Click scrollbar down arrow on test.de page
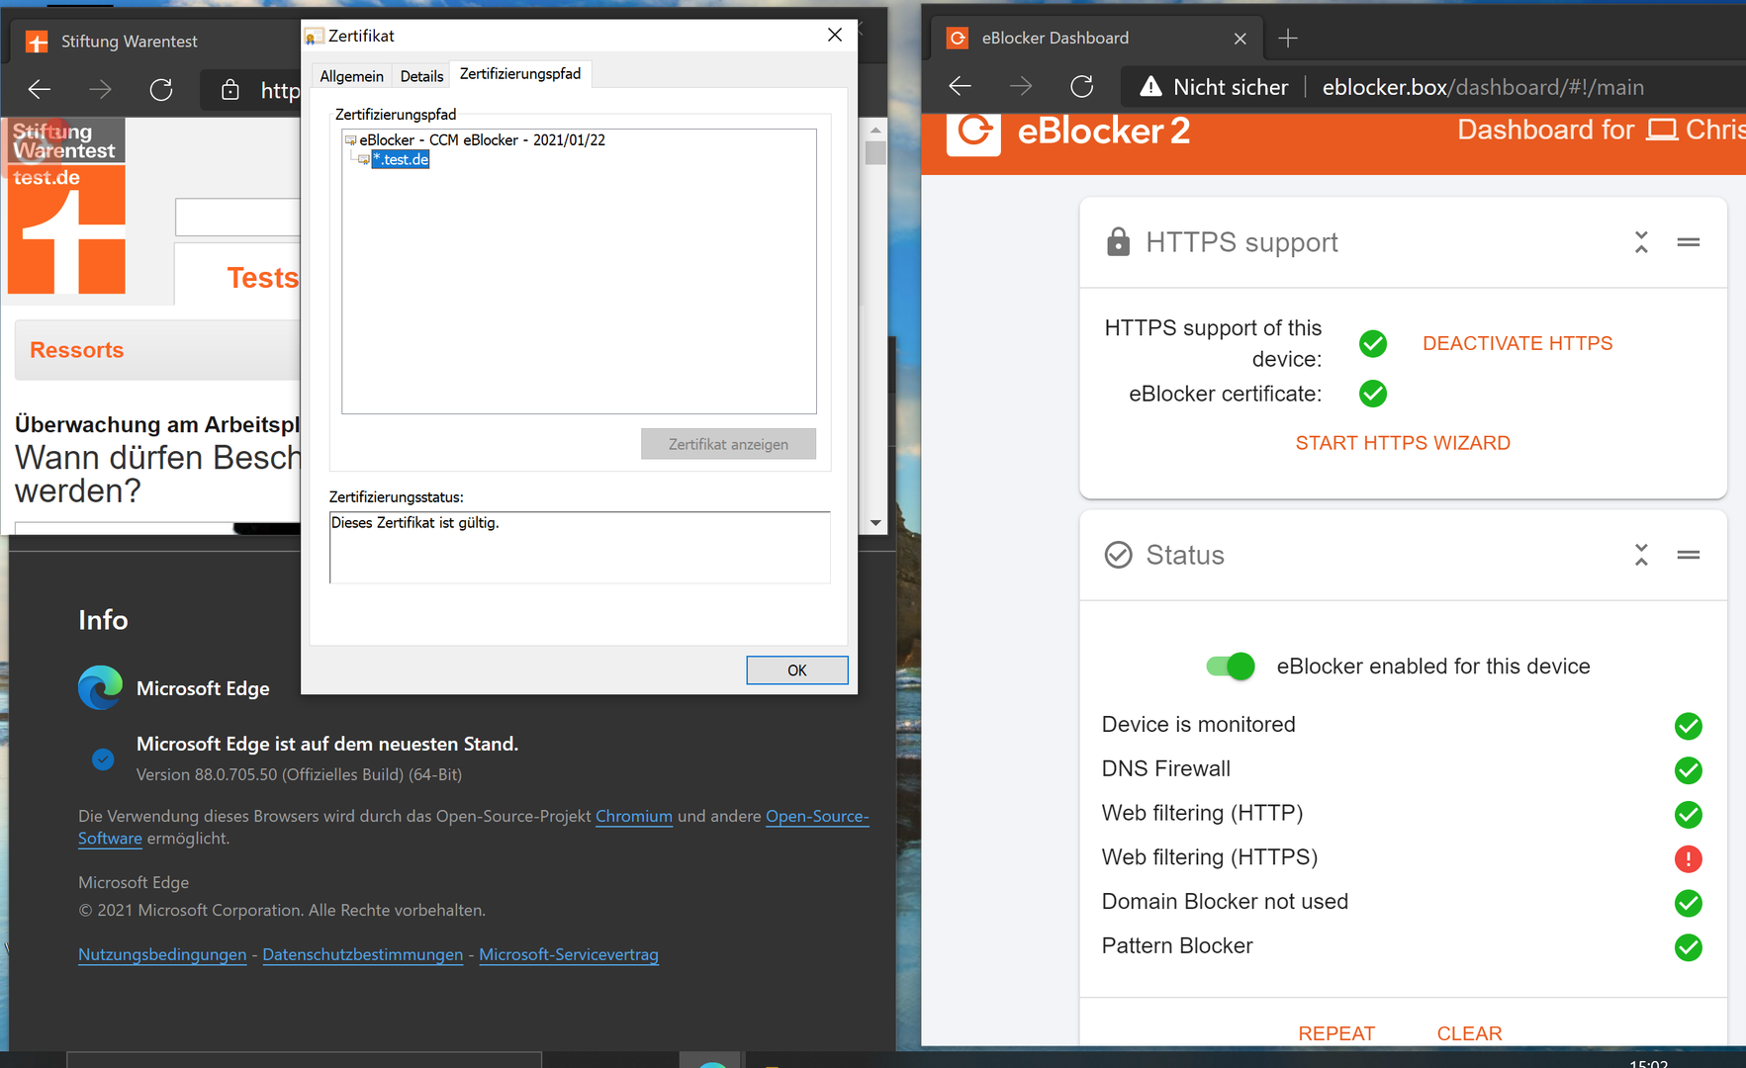 (875, 522)
